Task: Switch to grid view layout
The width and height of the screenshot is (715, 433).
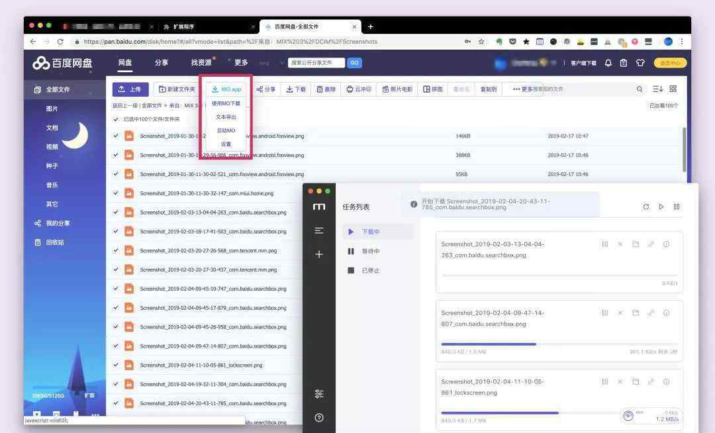Action: (x=673, y=89)
